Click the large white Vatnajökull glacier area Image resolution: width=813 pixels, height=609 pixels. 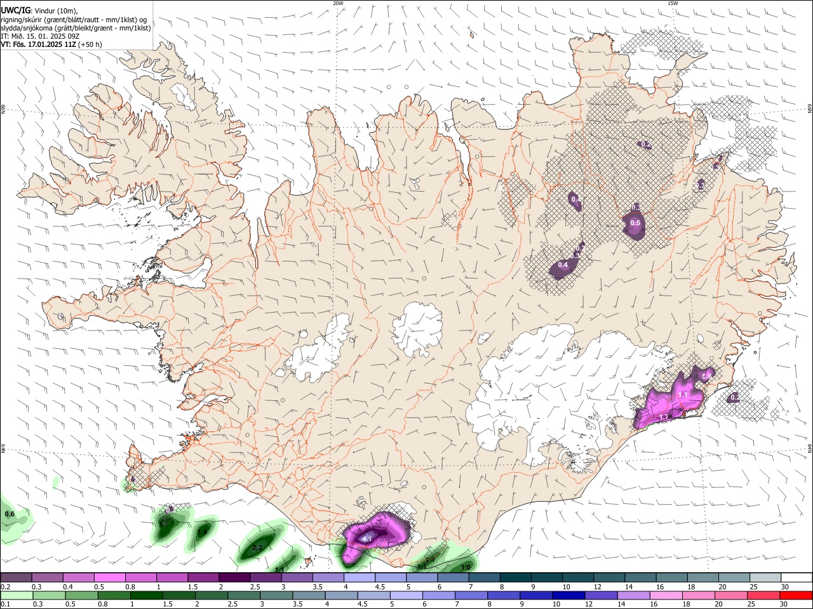tap(559, 393)
